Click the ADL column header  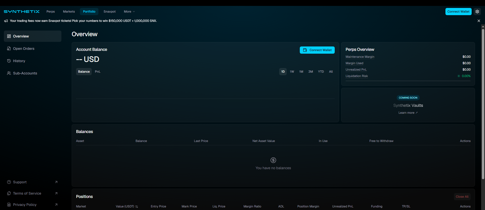pos(281,206)
